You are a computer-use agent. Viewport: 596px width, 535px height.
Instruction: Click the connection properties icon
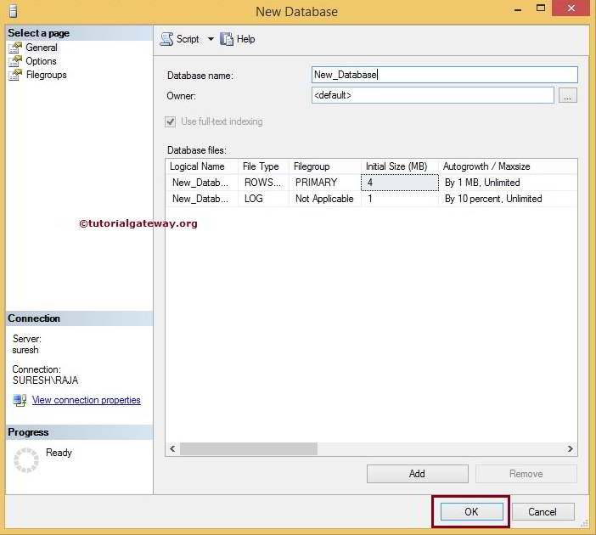[20, 400]
